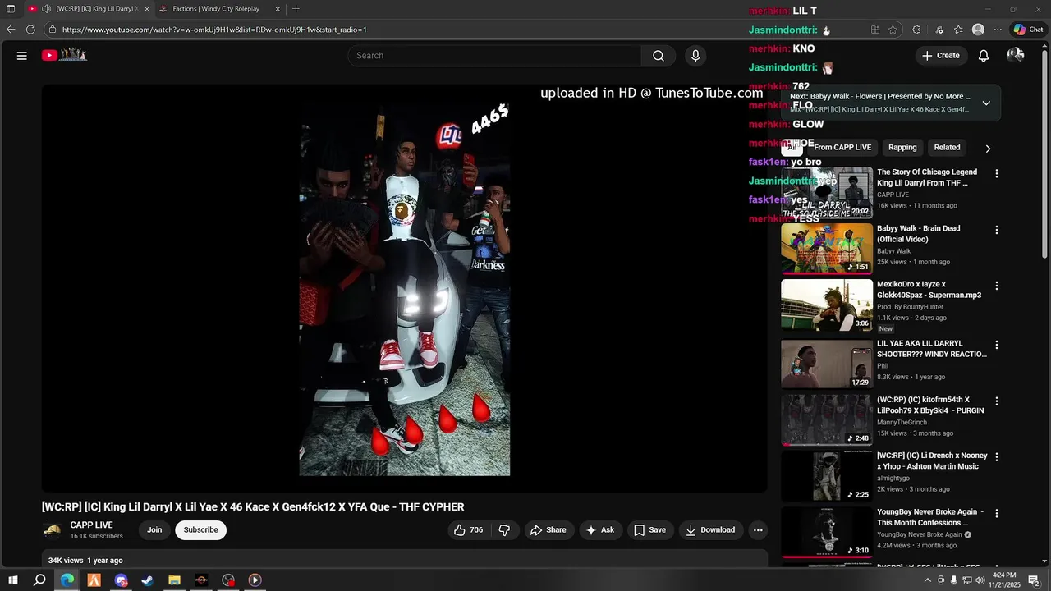Open Copilot Chat in Edge
The height and width of the screenshot is (591, 1051).
1028,30
